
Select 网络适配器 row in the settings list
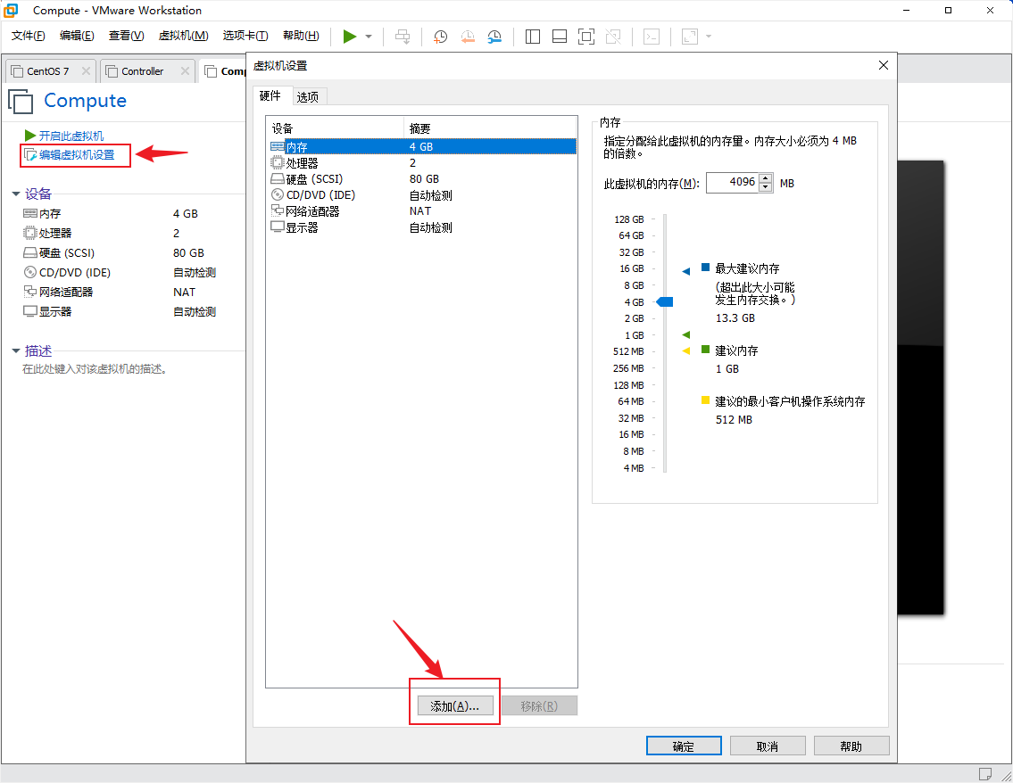pyautogui.click(x=422, y=211)
